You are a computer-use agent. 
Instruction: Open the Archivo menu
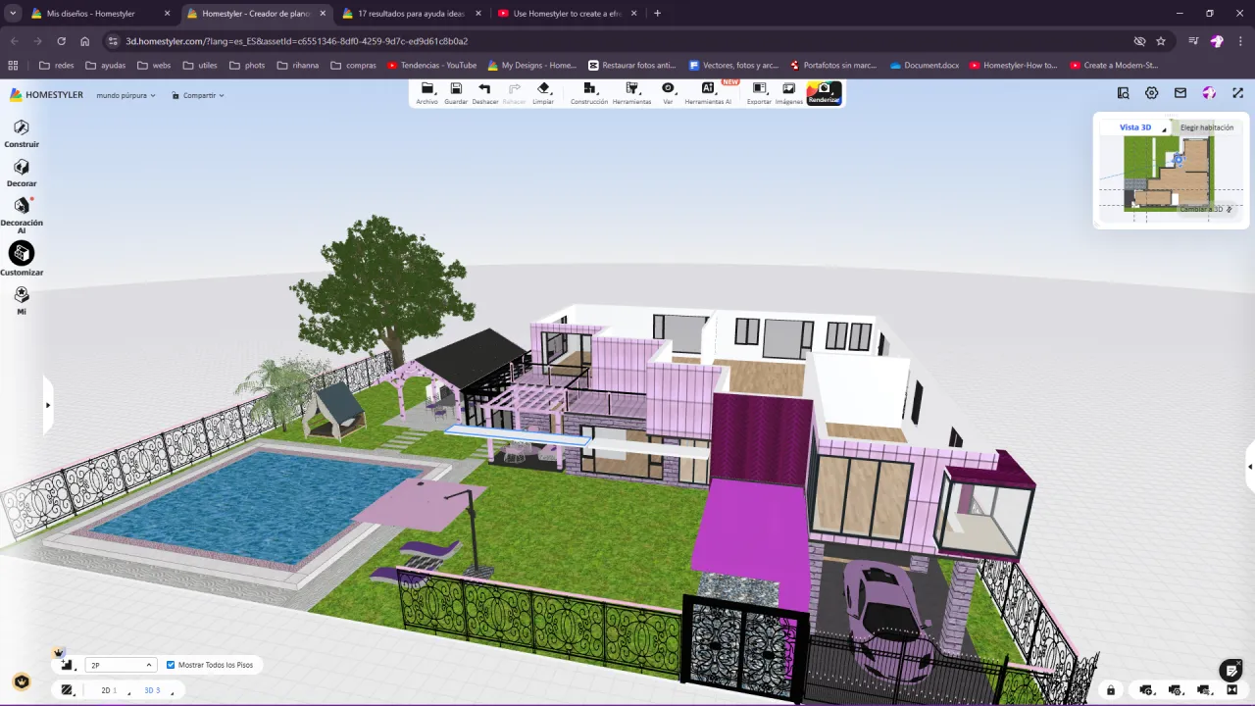click(427, 93)
